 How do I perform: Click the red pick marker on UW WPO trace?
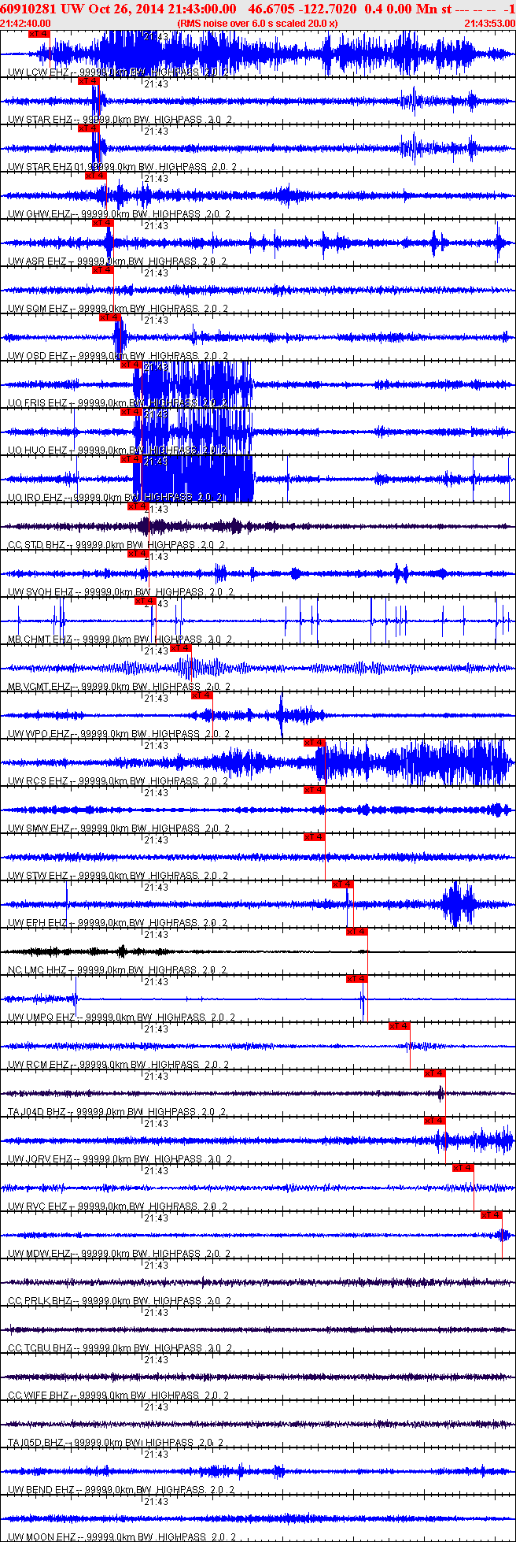click(202, 695)
